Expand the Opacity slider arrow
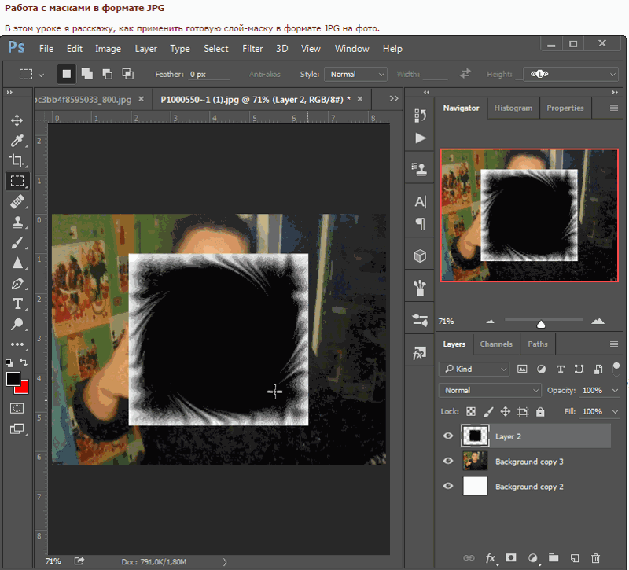Image resolution: width=629 pixels, height=570 pixels. coord(615,390)
